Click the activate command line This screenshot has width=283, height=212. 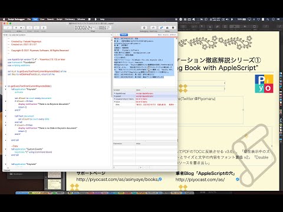pos(19,92)
